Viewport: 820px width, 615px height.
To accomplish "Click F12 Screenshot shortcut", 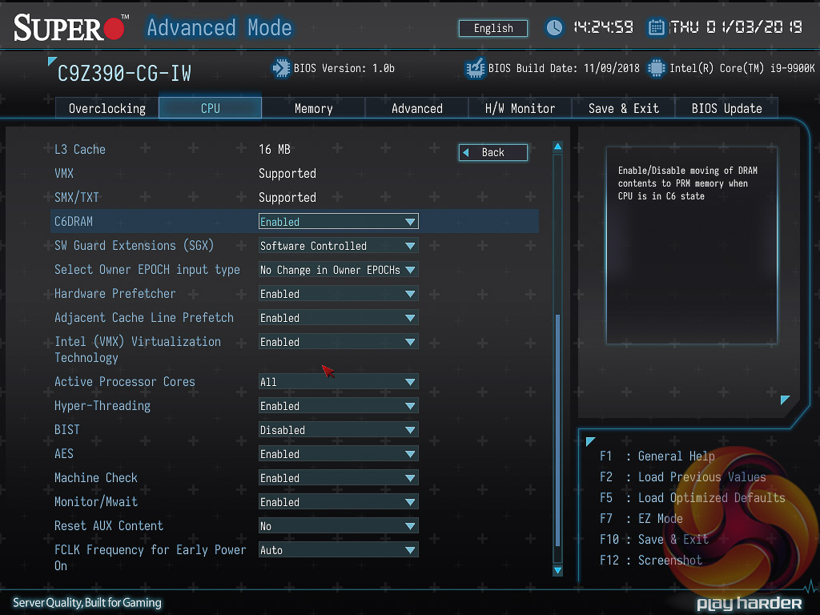I will (x=650, y=561).
